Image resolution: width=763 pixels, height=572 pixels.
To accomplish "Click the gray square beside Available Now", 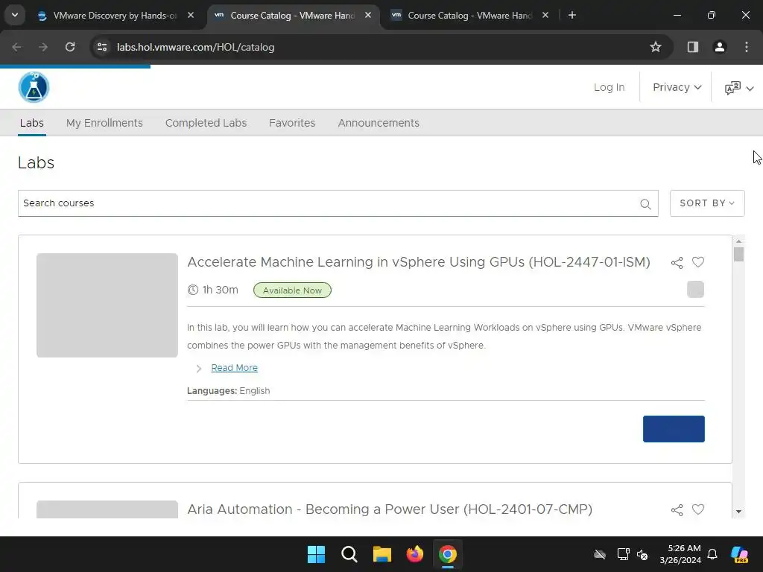I will point(695,290).
